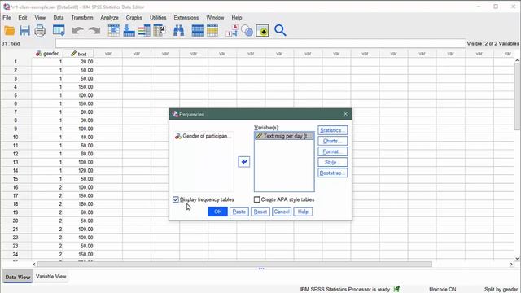
Task: Open the Graphs menu
Action: tap(134, 18)
